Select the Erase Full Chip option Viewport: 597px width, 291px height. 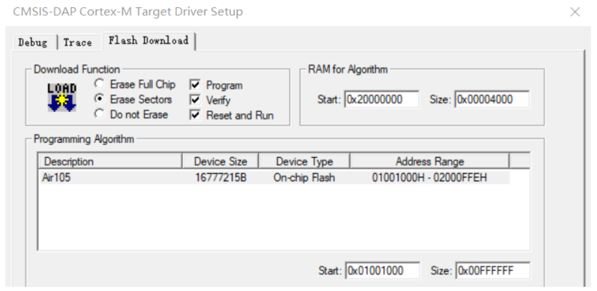[x=135, y=84]
